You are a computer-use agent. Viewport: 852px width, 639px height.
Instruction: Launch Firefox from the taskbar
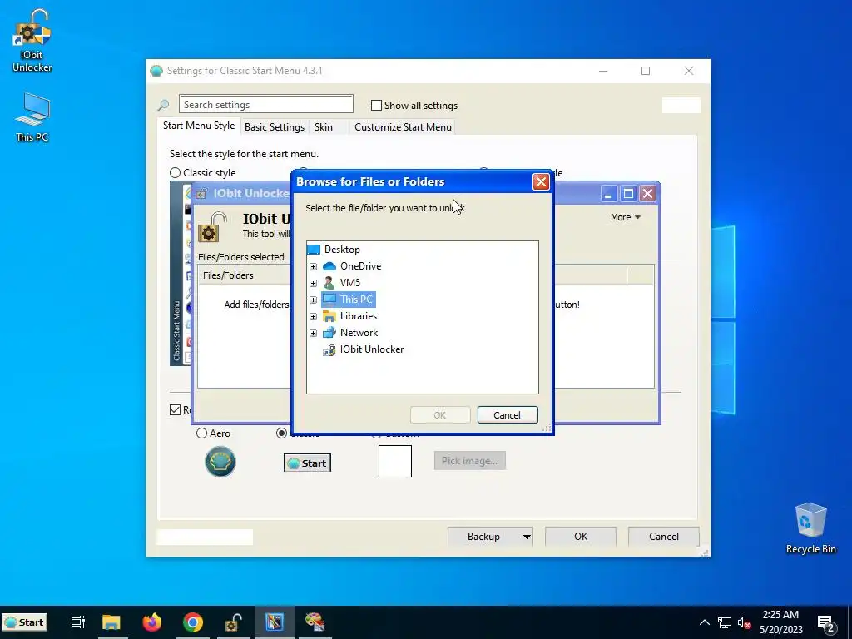pyautogui.click(x=152, y=622)
